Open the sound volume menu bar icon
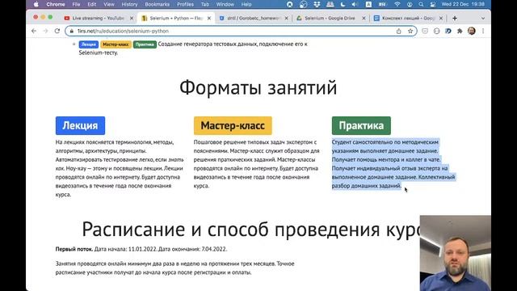 355,4
